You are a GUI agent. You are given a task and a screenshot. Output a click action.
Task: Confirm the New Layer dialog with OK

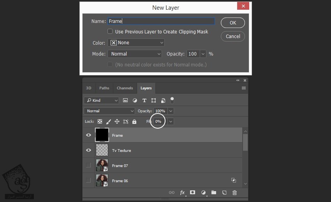point(233,23)
